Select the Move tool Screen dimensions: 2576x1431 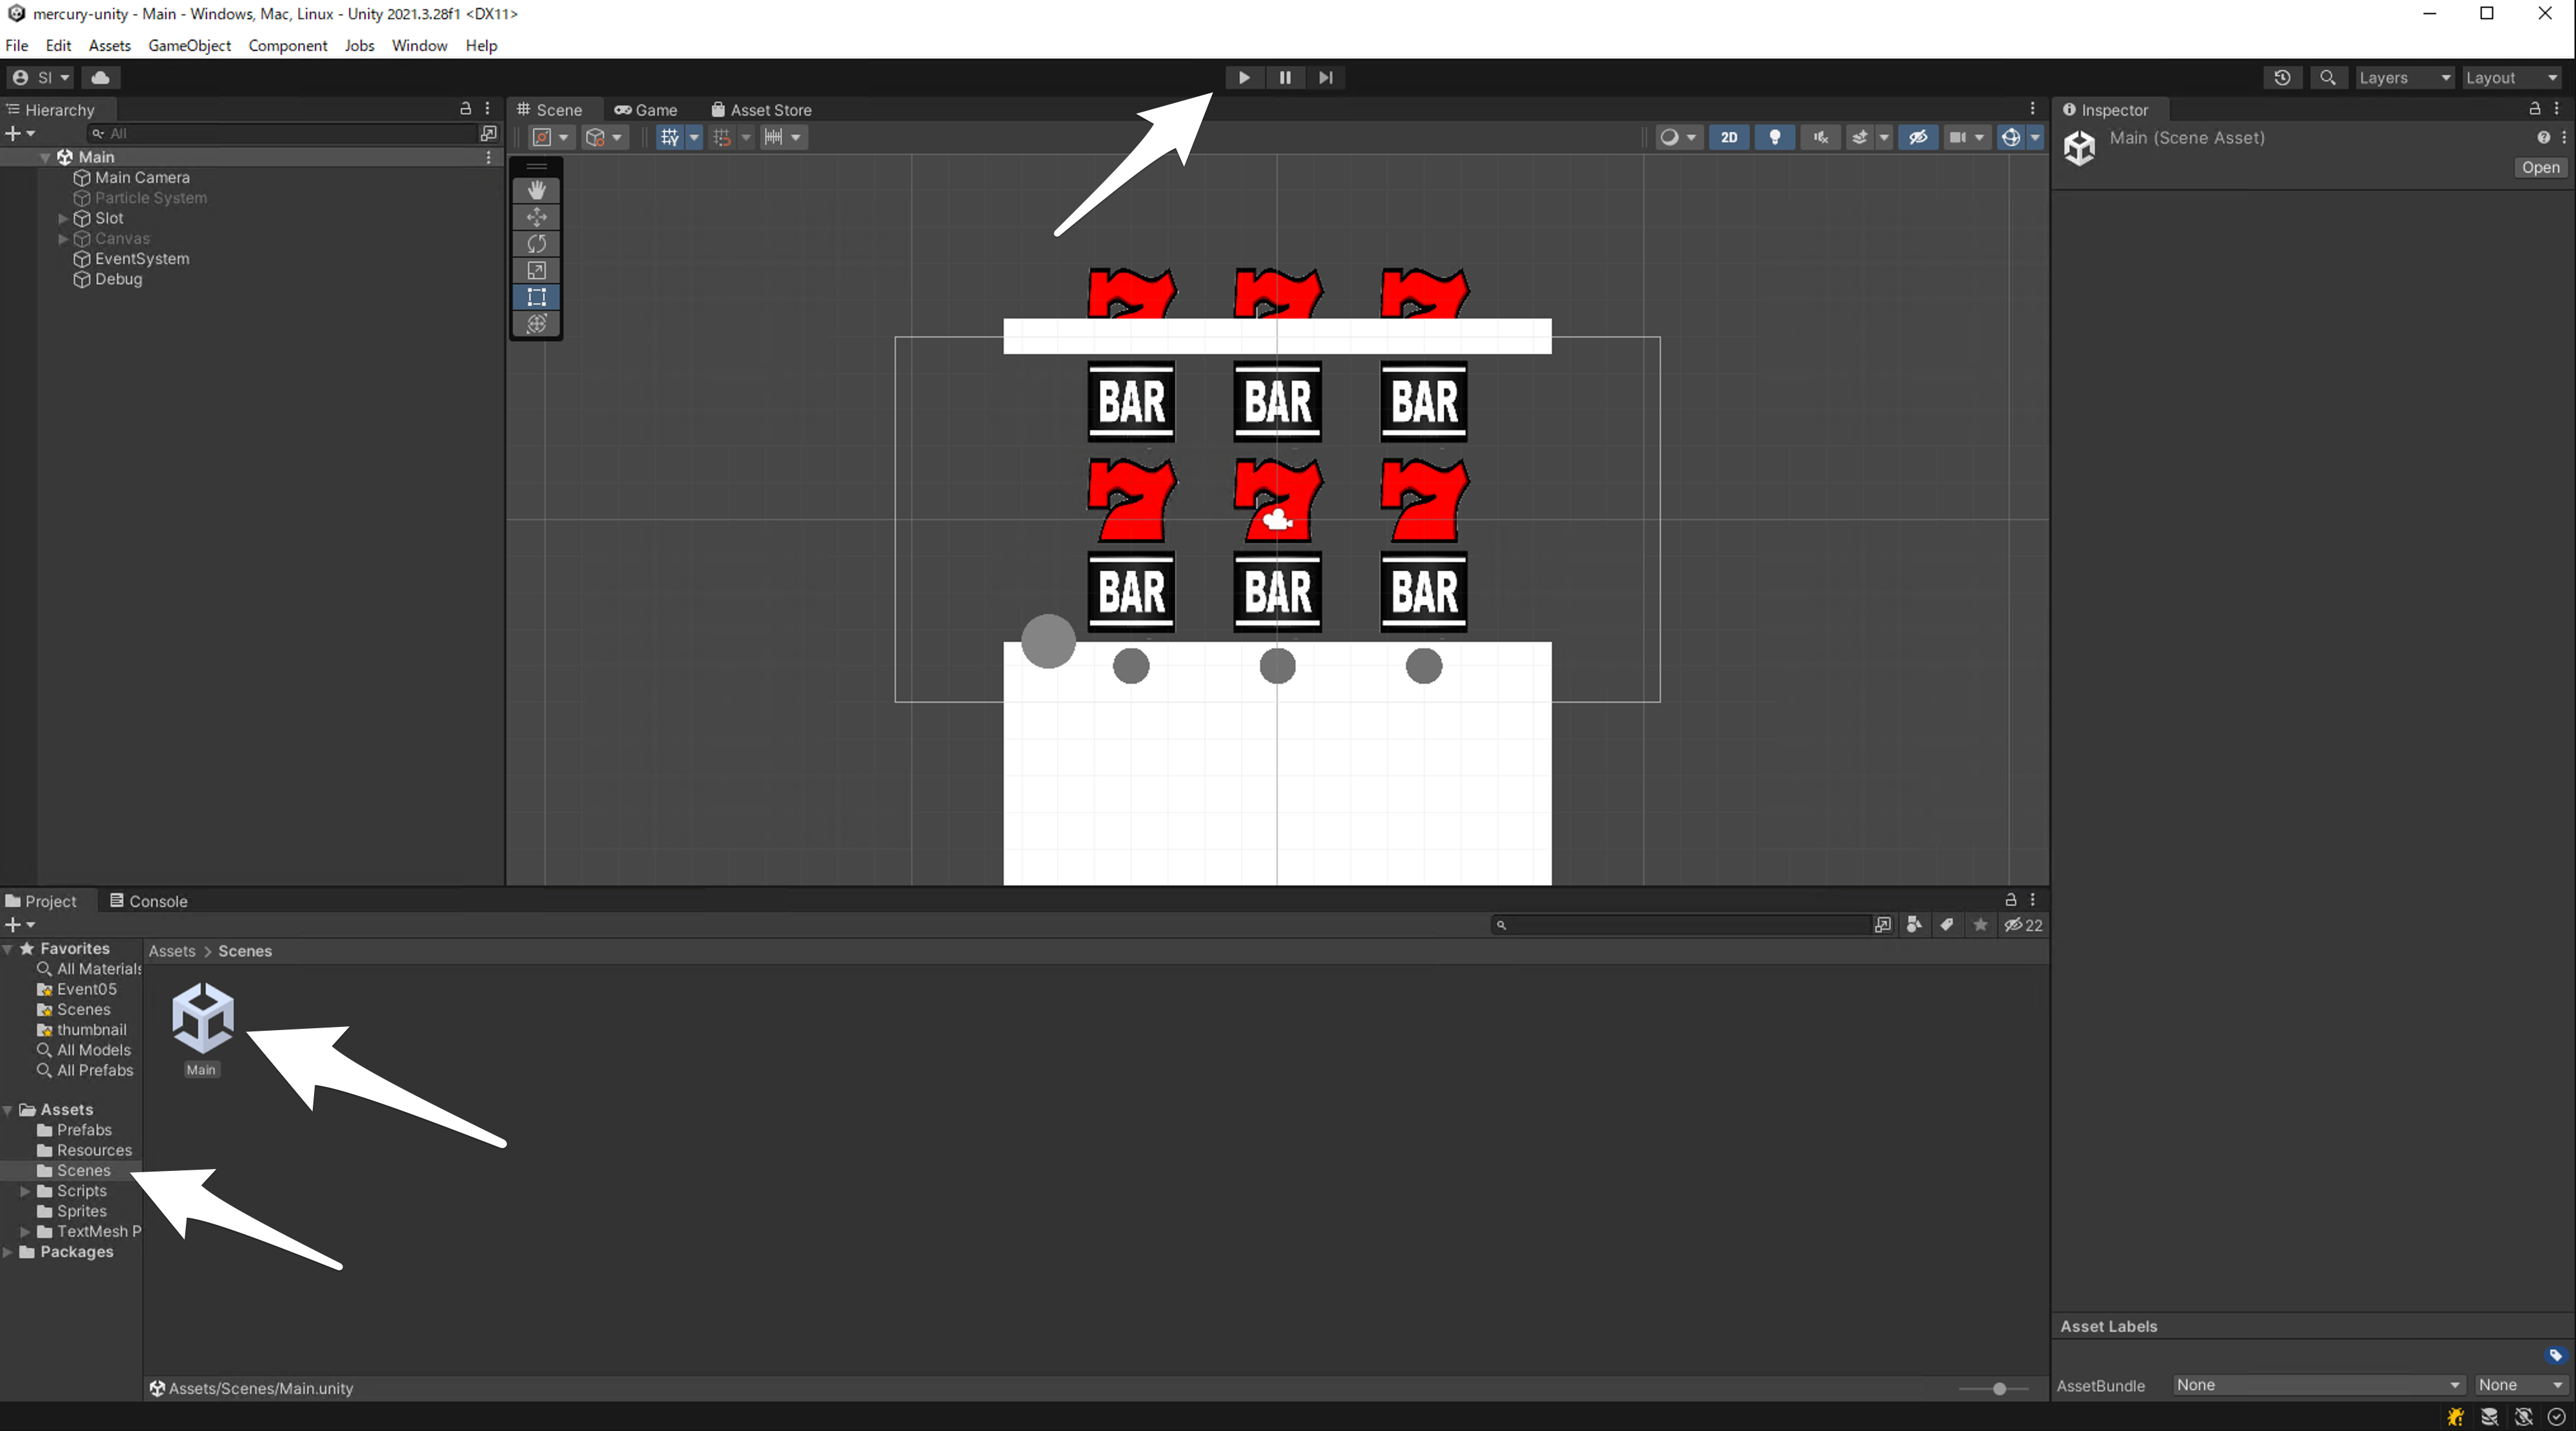[536, 217]
